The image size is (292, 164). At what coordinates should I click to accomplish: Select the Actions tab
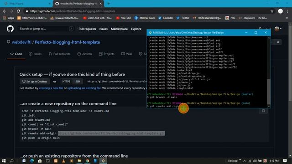(84, 54)
